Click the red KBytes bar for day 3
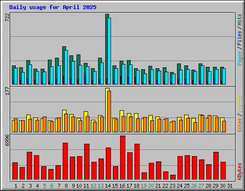 pos(29,166)
